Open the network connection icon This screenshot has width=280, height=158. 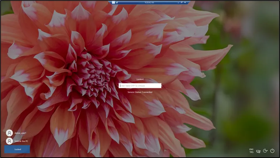(258, 151)
